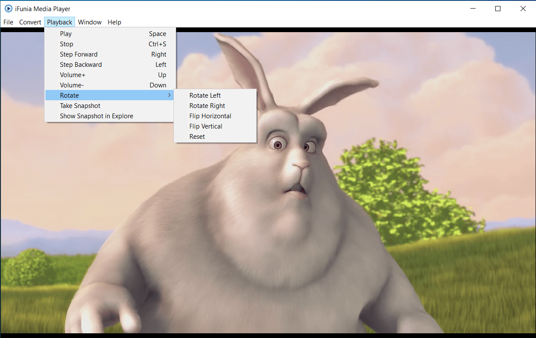Close the open Playback menu
This screenshot has height=338, width=536.
(60, 22)
